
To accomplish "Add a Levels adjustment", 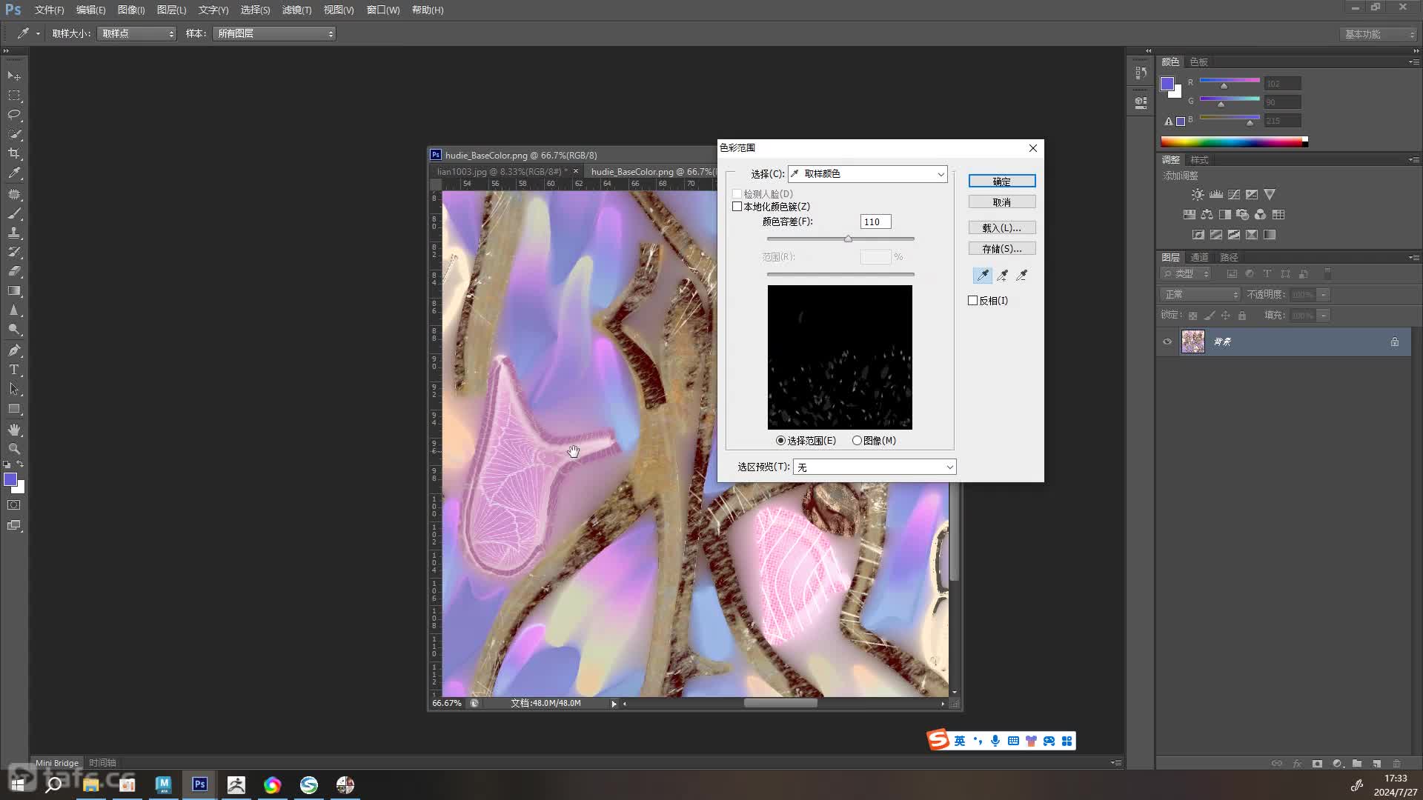I will point(1216,195).
